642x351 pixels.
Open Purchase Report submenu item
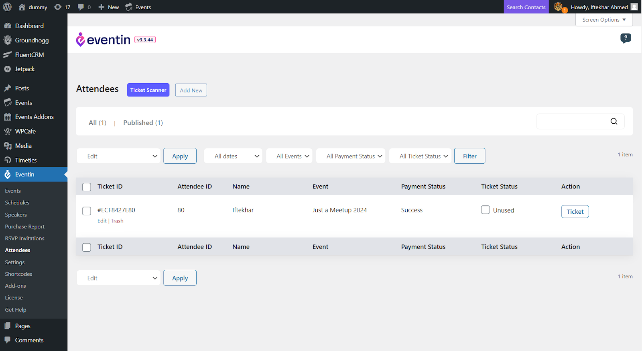[x=25, y=227]
